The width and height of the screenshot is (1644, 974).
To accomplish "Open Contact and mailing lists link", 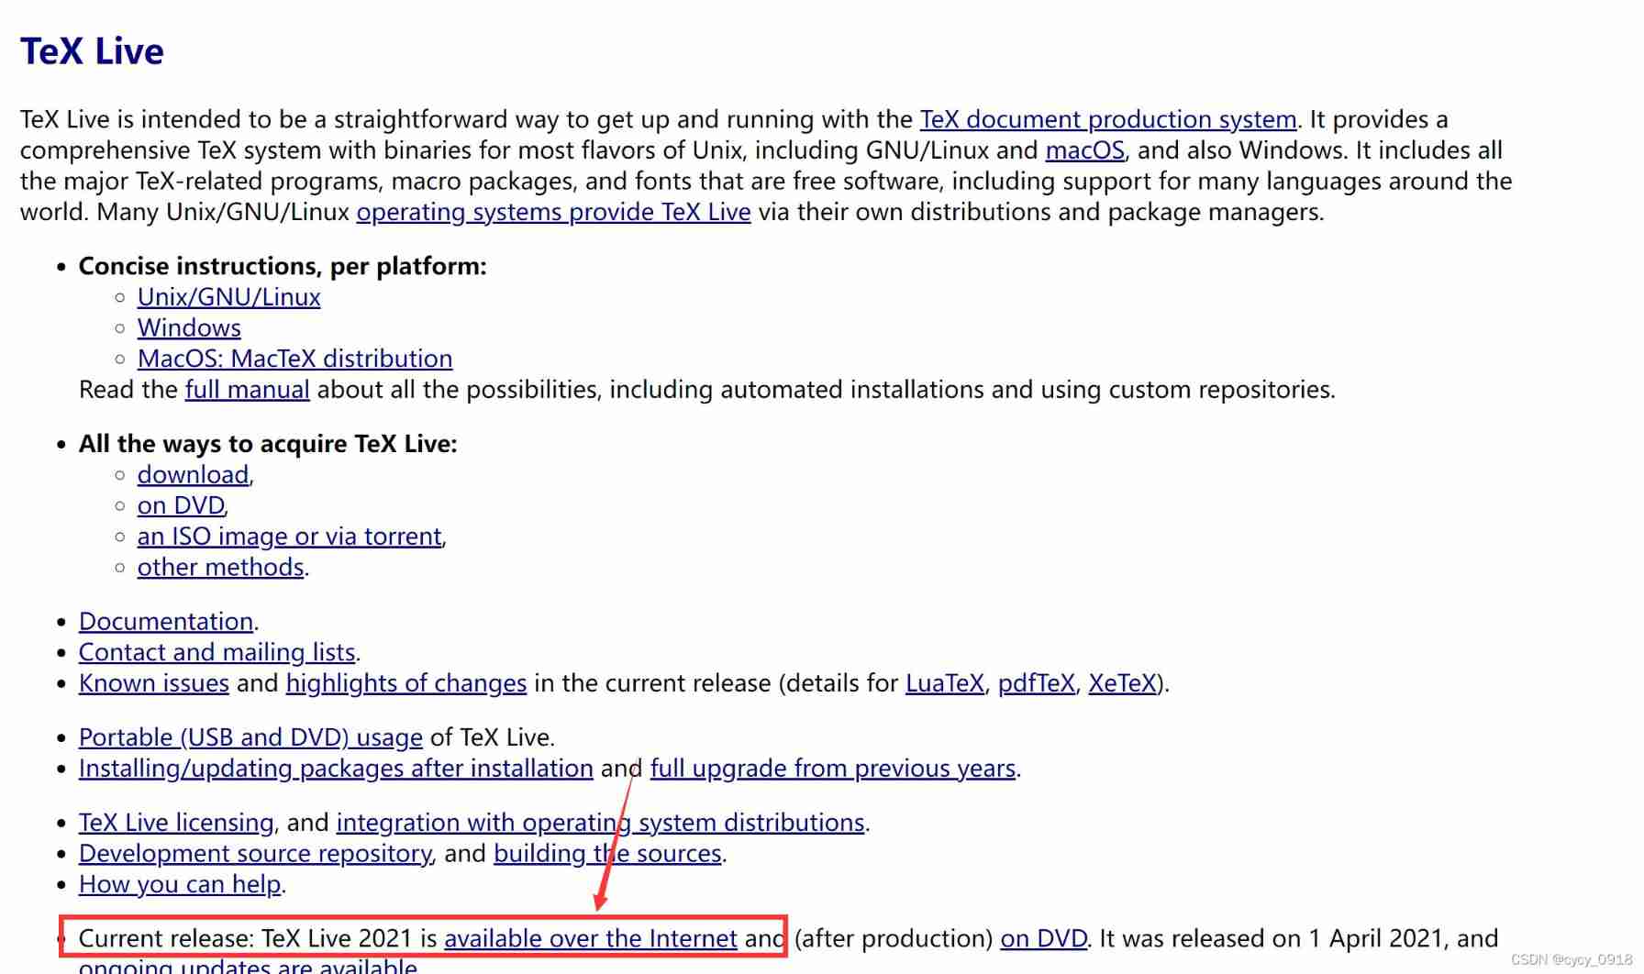I will click(217, 652).
